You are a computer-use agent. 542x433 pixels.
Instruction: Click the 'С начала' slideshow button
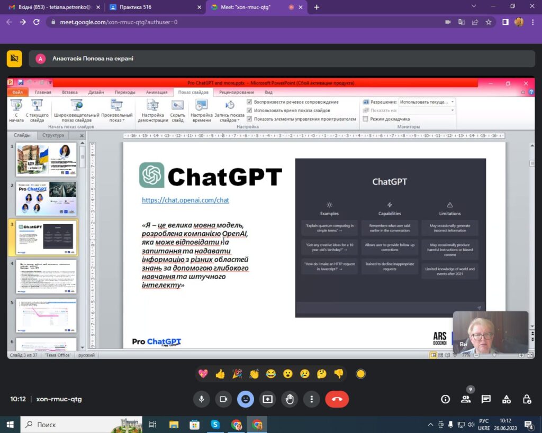(x=16, y=111)
